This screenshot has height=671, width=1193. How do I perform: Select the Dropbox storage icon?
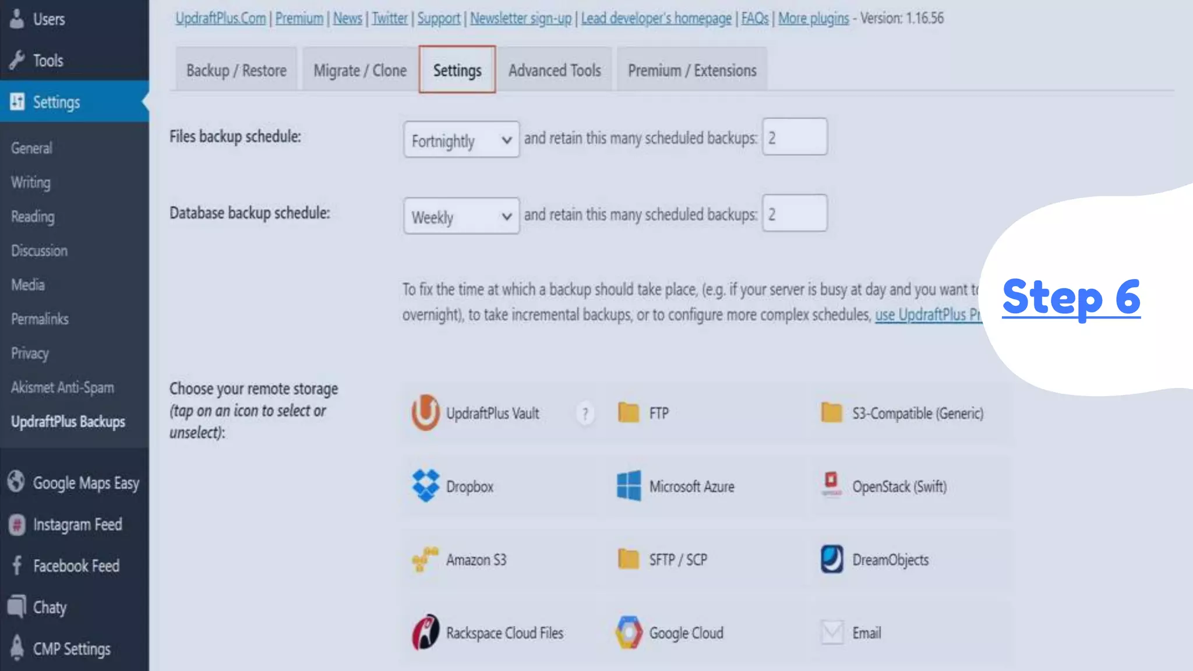(426, 486)
